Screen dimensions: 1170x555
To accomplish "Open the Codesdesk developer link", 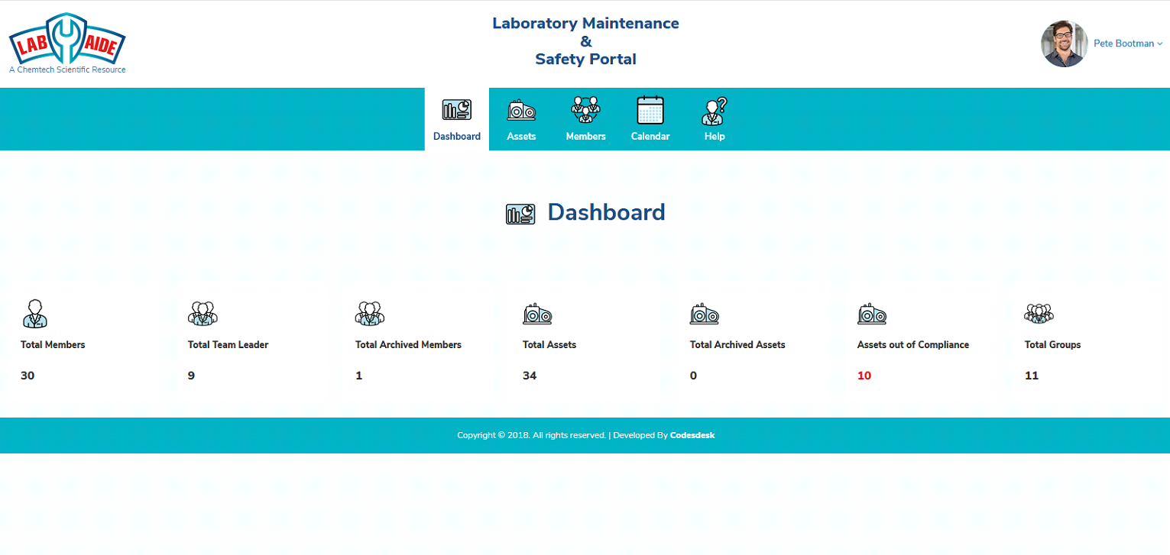I will 692,435.
